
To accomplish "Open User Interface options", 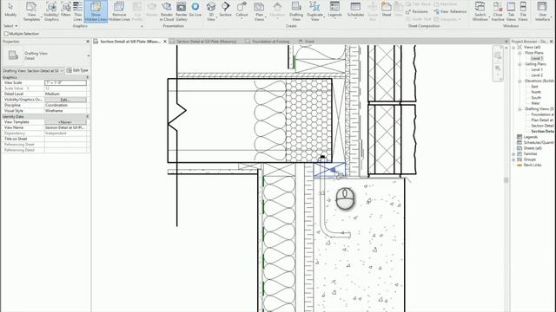I will point(542,10).
